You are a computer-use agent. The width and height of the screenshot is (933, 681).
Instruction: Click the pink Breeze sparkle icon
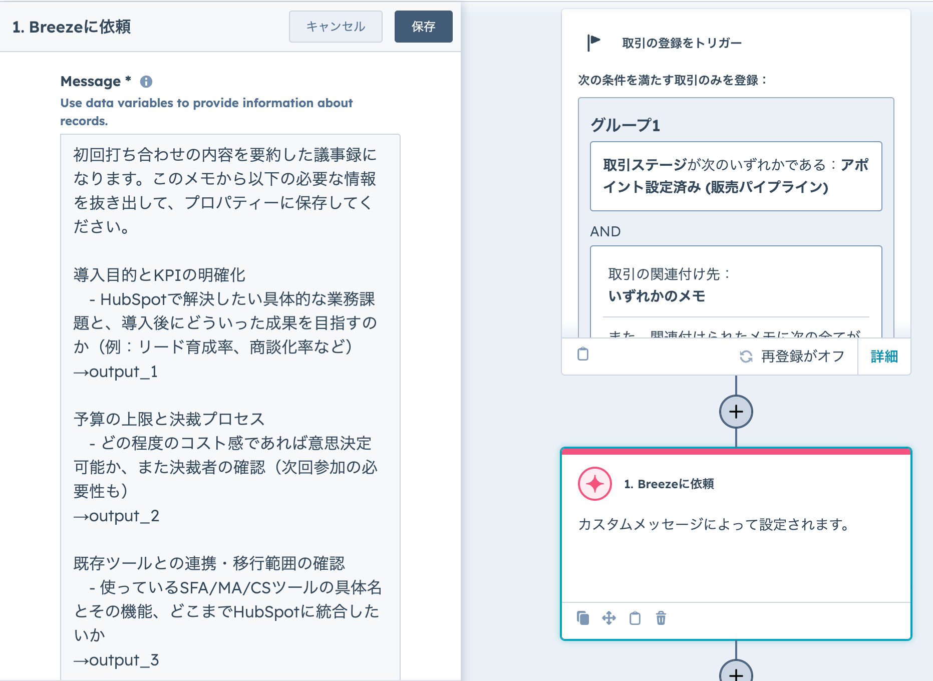pos(595,484)
